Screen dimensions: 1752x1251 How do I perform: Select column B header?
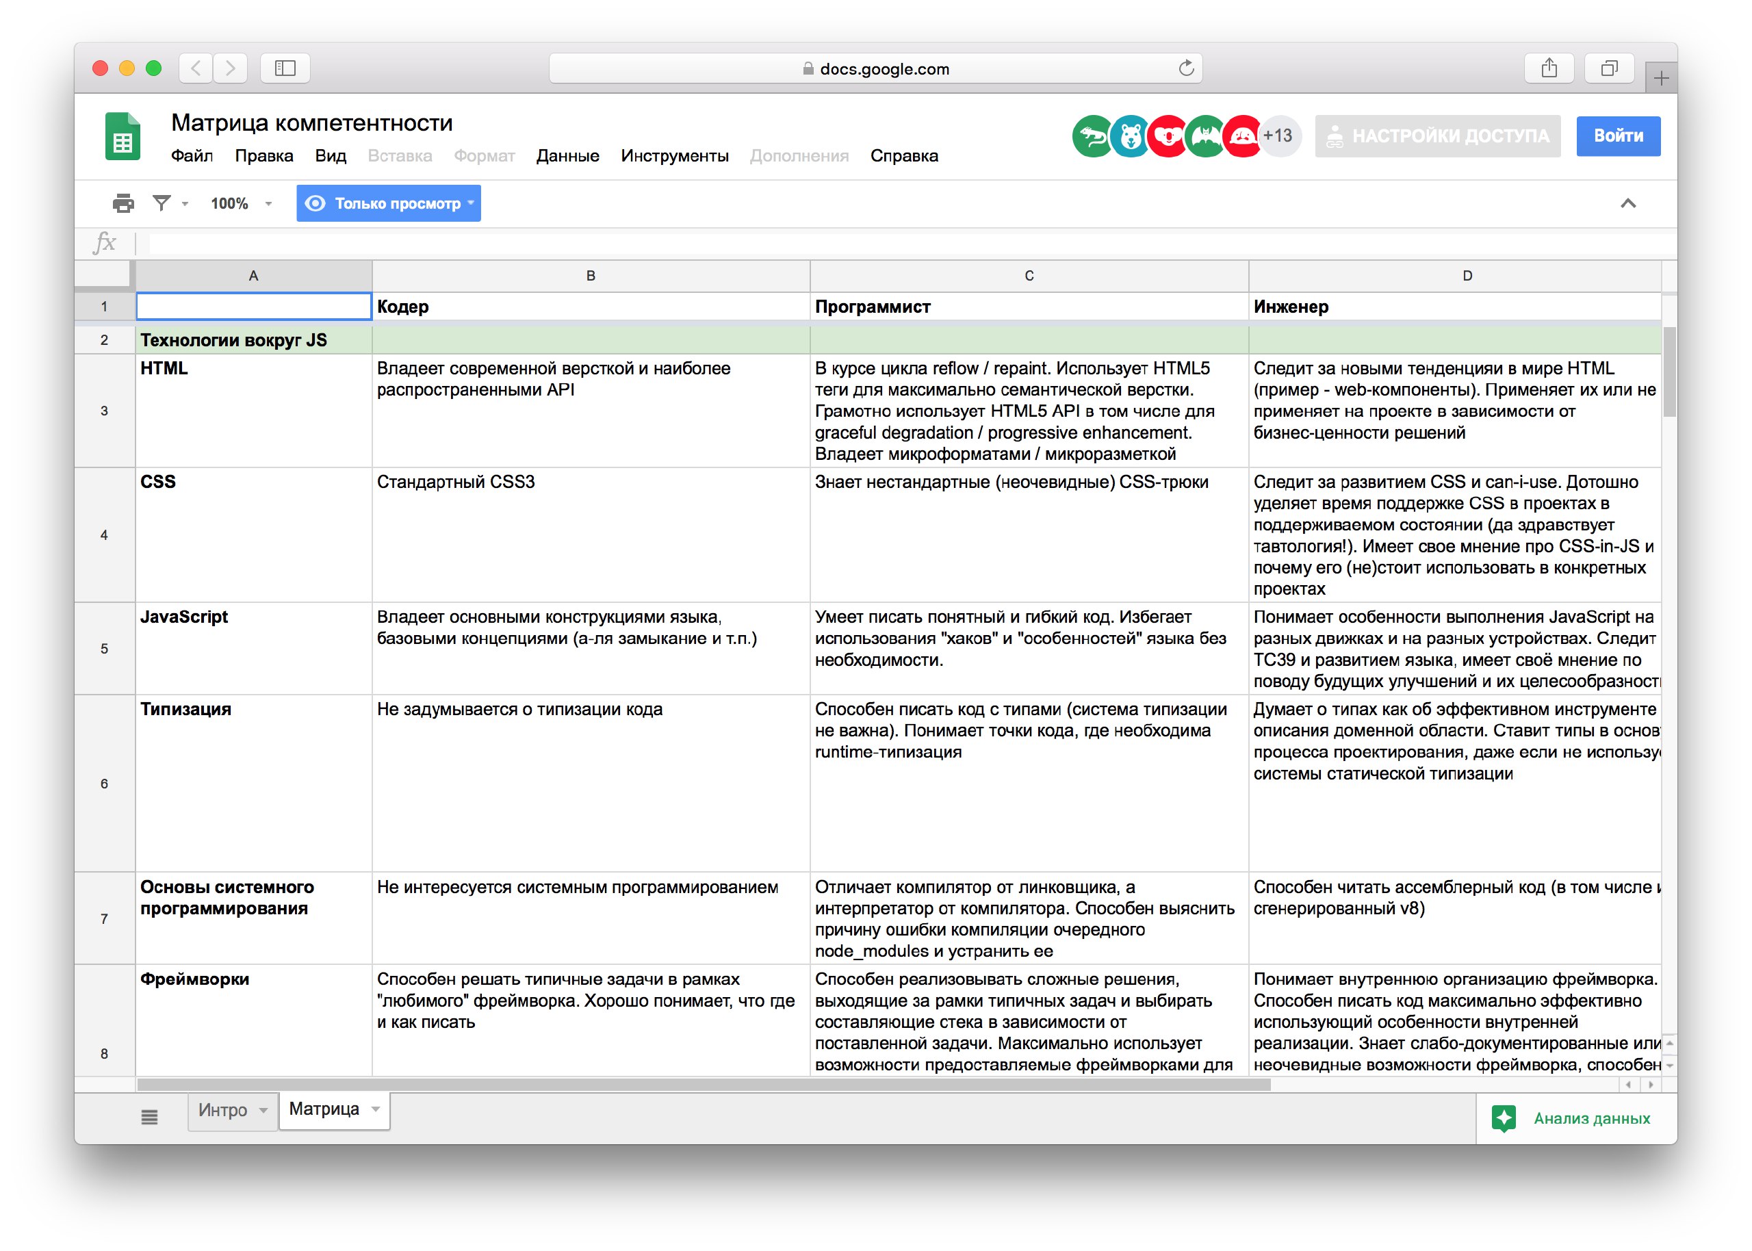(x=591, y=276)
